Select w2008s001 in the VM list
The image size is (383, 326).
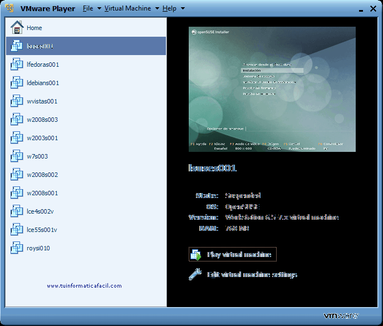click(x=86, y=193)
